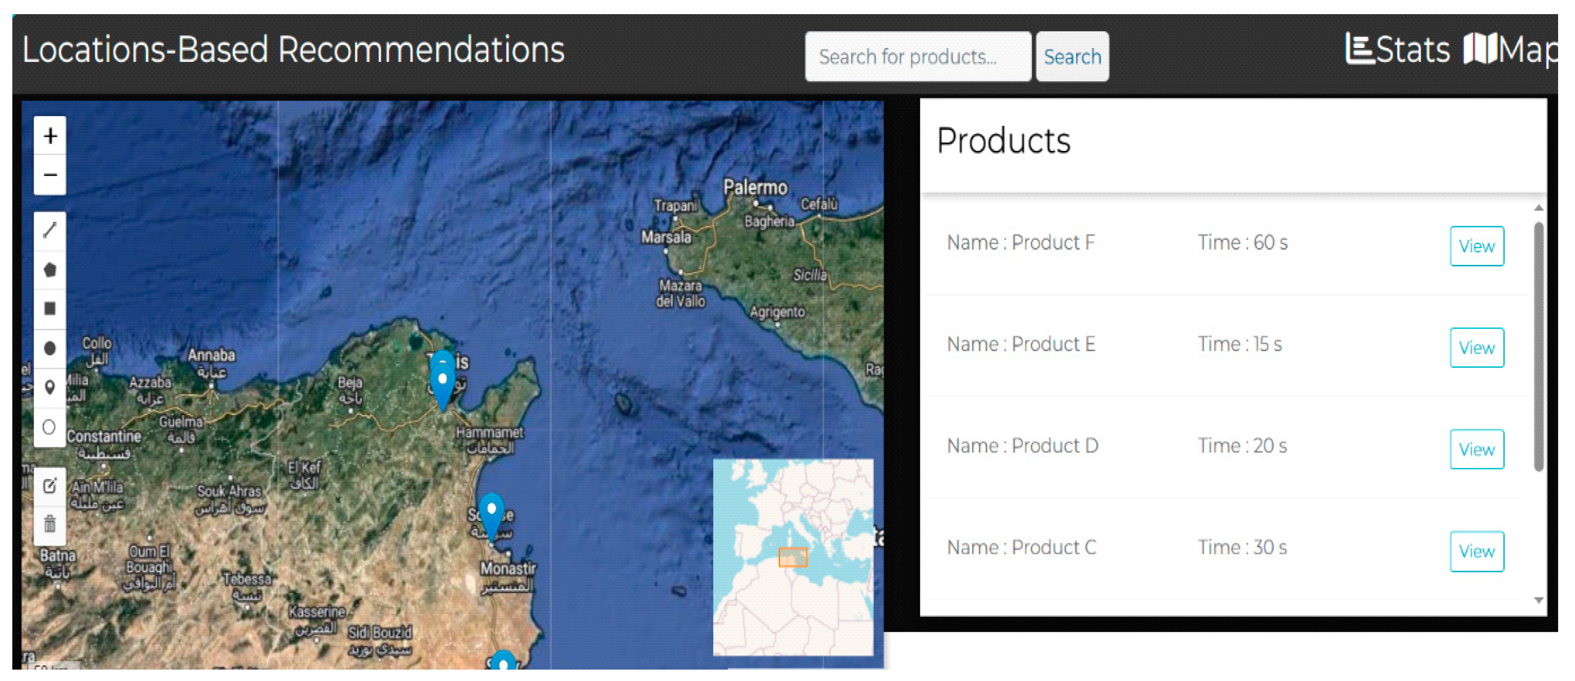The height and width of the screenshot is (681, 1575).
Task: Click the overview minimap thumbnail
Action: click(x=793, y=557)
